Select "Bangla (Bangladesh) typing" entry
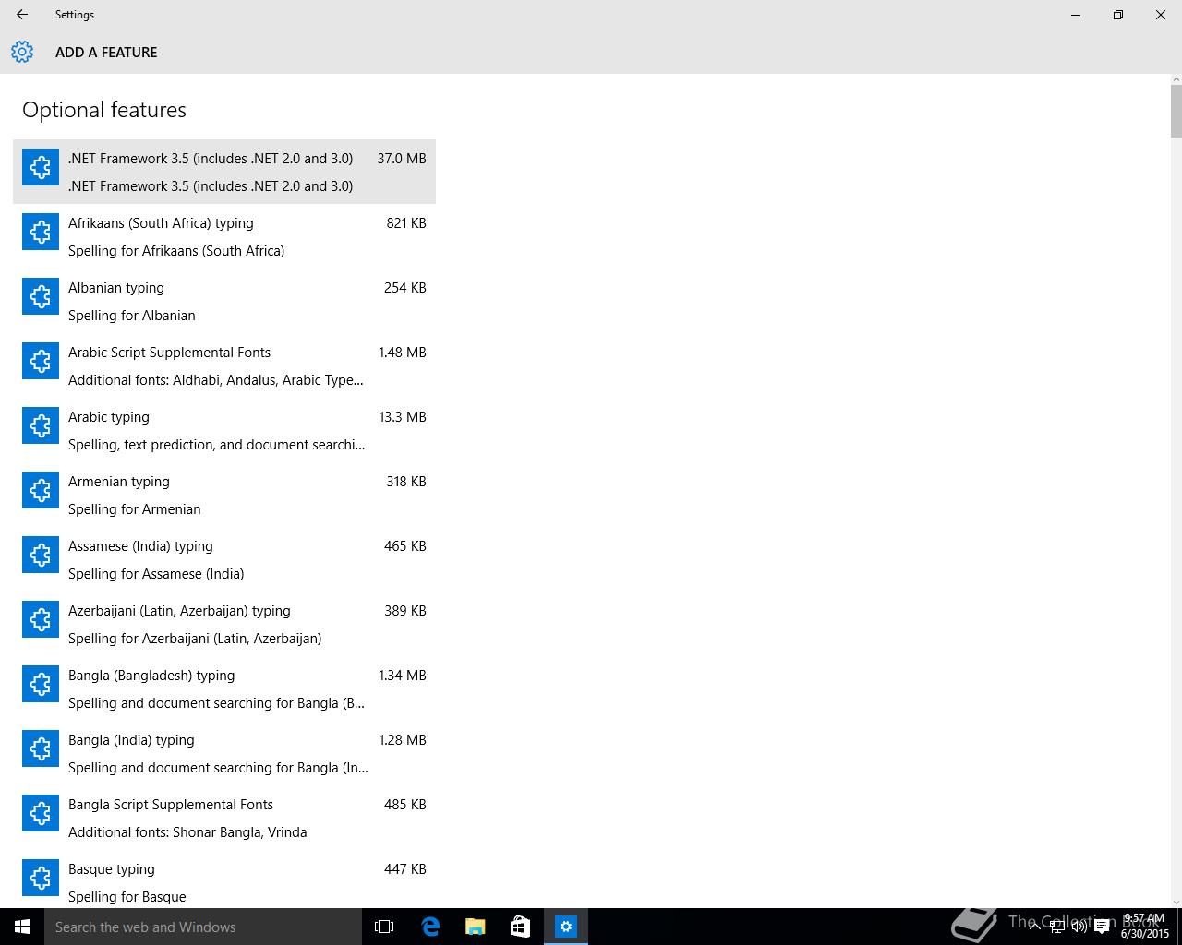This screenshot has height=945, width=1182. [x=224, y=688]
